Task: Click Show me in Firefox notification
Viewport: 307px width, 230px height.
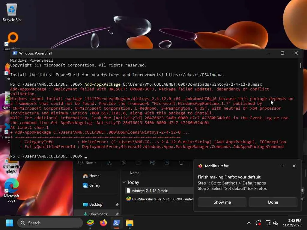Action: pos(222,202)
